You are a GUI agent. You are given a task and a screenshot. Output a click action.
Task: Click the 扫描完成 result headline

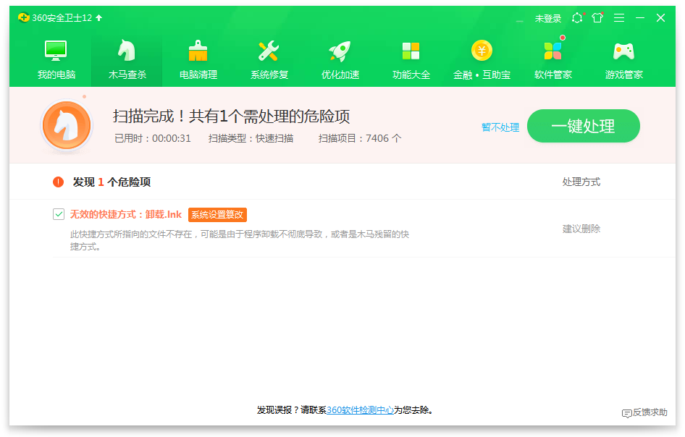(x=231, y=116)
